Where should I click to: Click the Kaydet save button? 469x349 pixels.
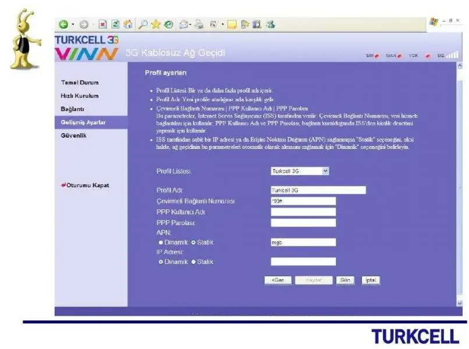(314, 280)
